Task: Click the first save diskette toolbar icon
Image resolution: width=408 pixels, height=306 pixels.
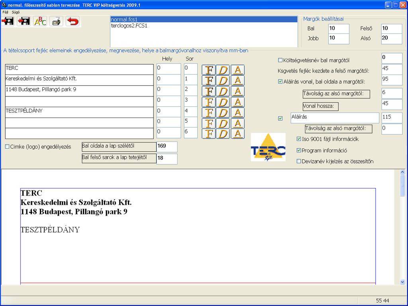Action: pos(8,21)
